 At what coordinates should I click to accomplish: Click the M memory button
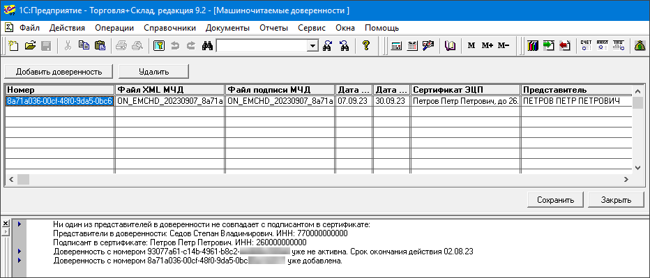471,45
